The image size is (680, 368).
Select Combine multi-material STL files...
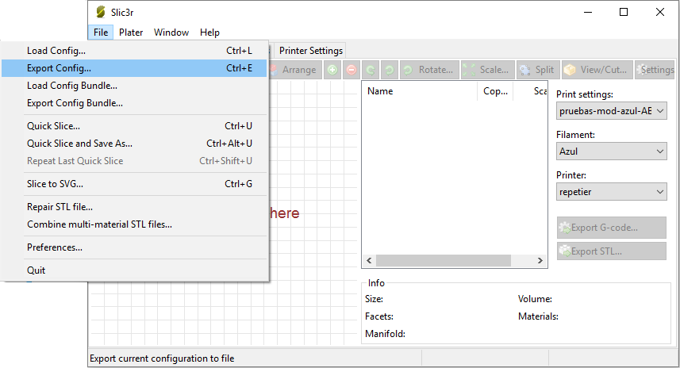click(134, 224)
